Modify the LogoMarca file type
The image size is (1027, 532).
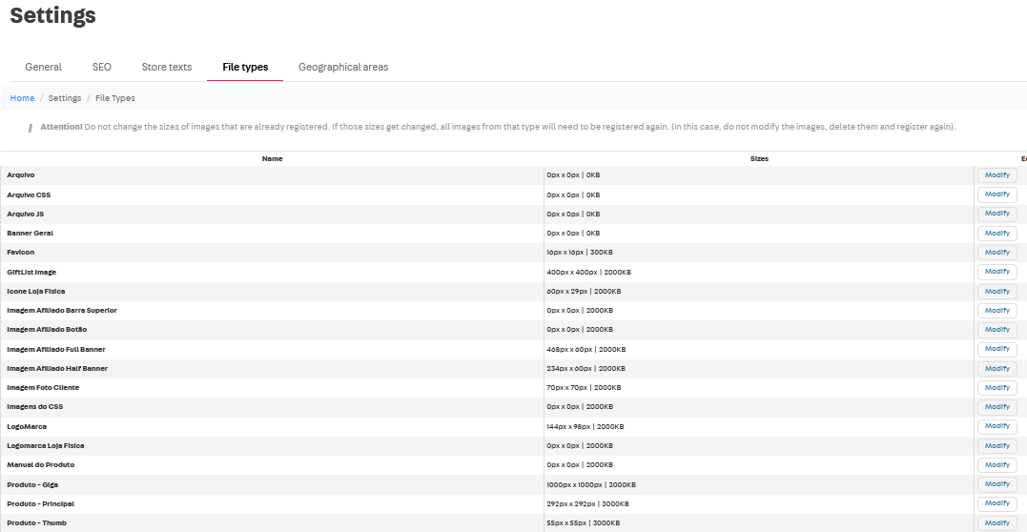tap(996, 426)
